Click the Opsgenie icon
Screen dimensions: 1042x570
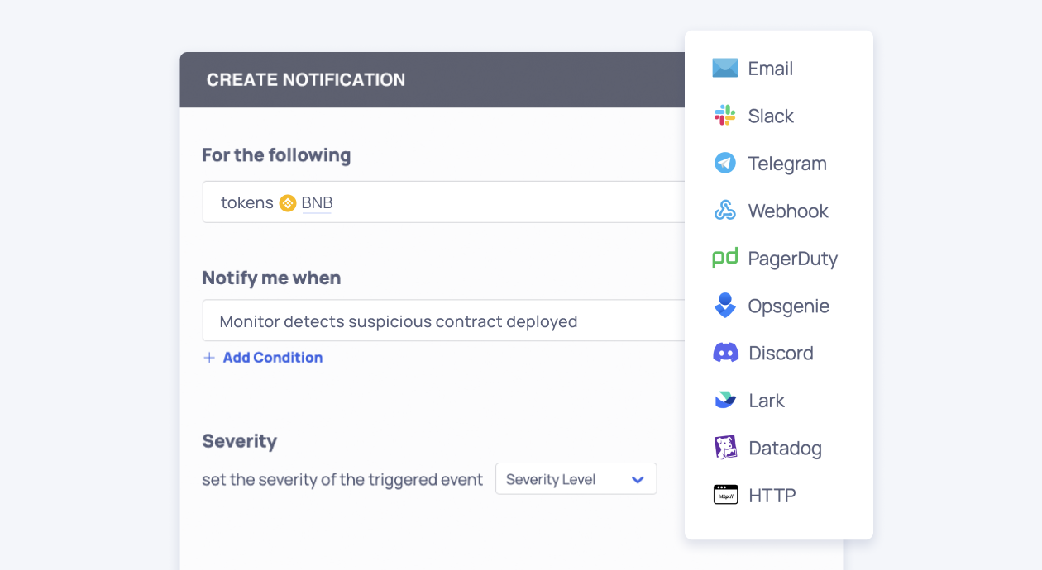tap(724, 306)
